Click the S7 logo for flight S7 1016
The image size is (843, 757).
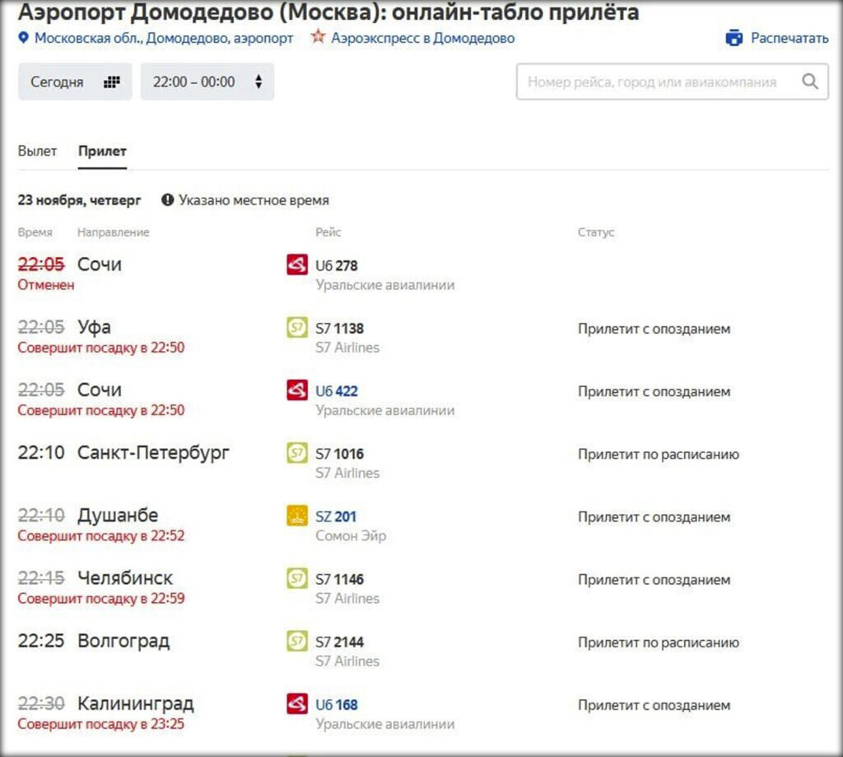(296, 452)
